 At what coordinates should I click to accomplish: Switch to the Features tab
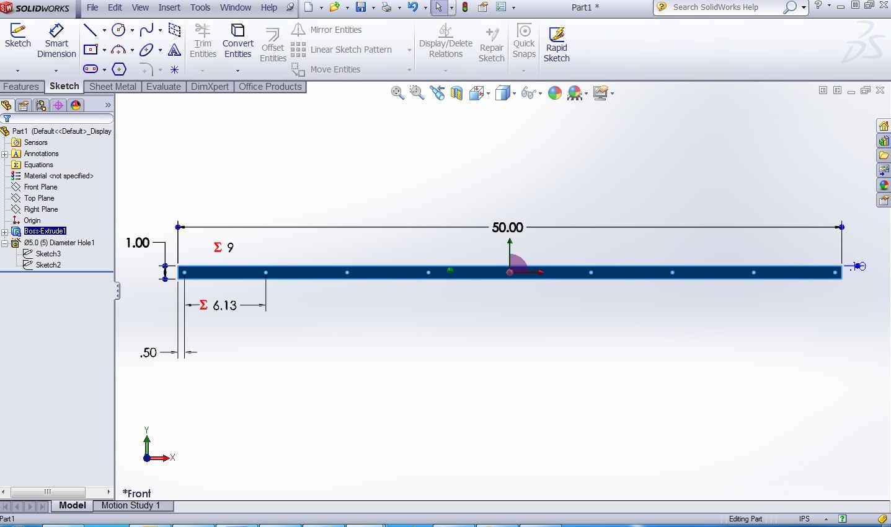pos(22,87)
